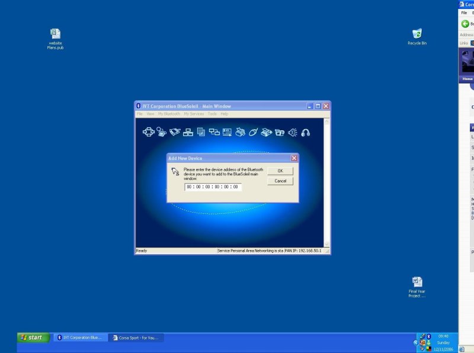Click the scroll down arrow in BlueSoleil window

[x=326, y=244]
